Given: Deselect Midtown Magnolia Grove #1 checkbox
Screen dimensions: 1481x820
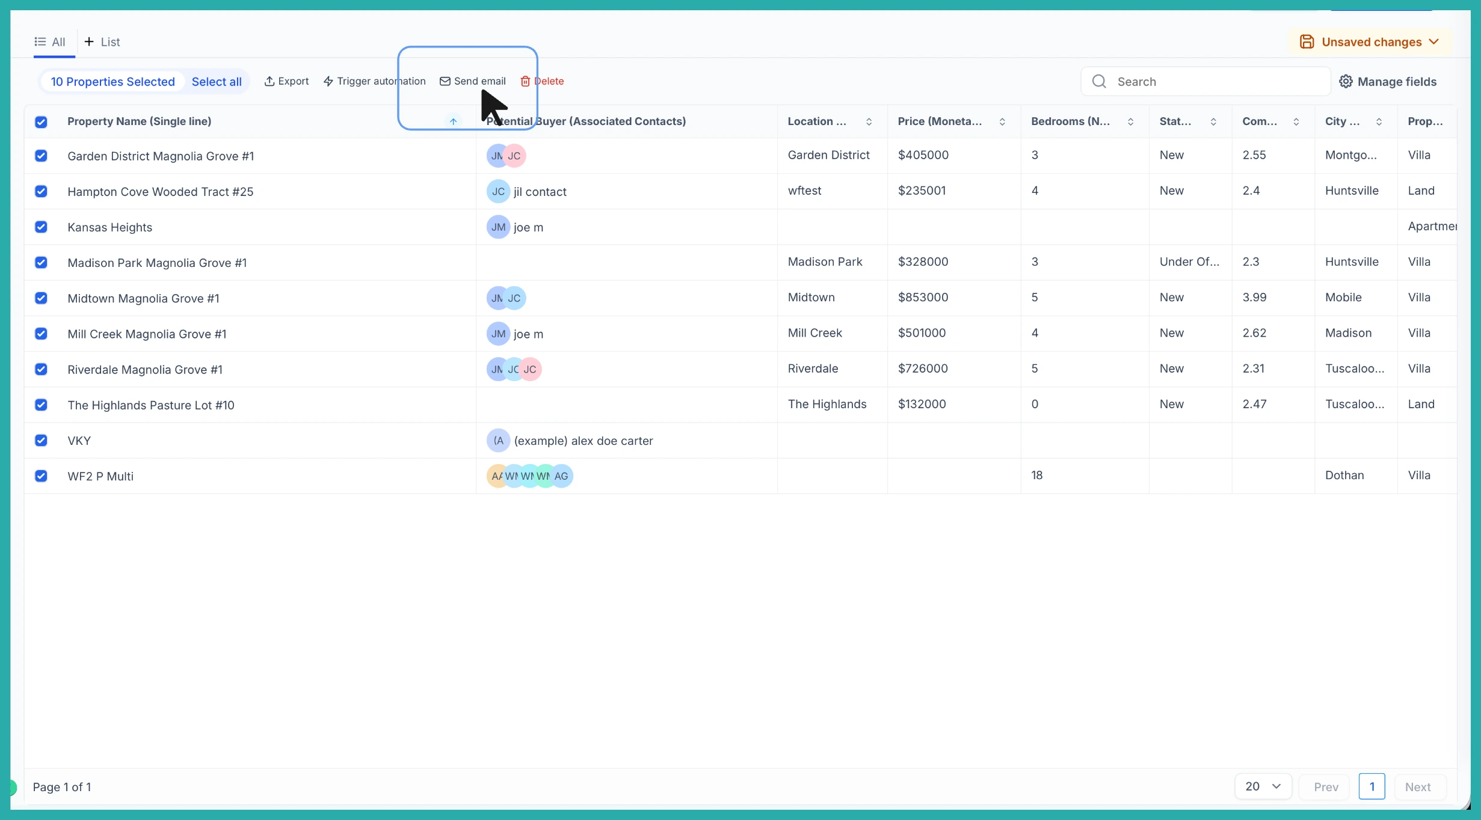Looking at the screenshot, I should click(41, 298).
